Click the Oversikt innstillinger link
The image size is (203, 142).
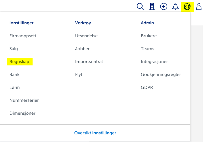click(95, 133)
